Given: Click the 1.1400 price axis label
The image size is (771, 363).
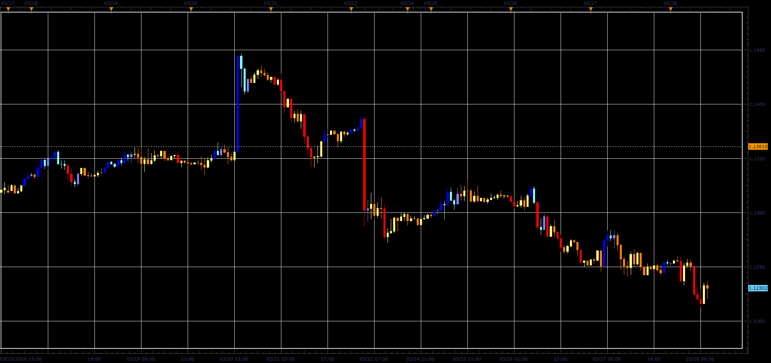Looking at the screenshot, I should coord(757,104).
